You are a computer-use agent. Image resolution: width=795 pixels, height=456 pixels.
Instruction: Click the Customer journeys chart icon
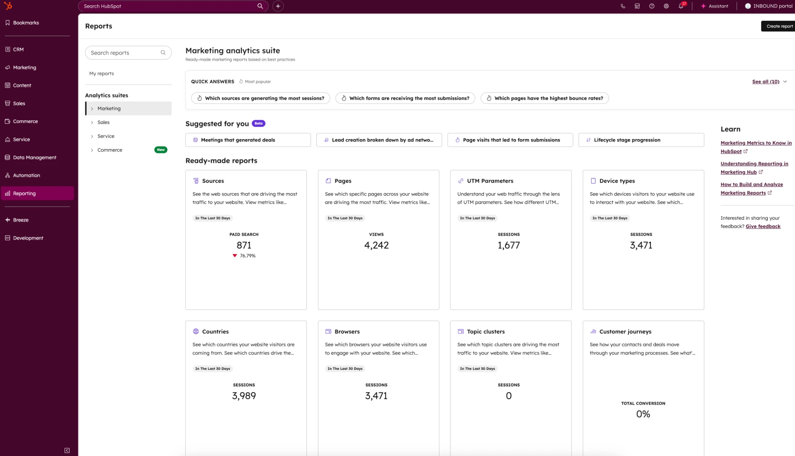click(x=593, y=331)
